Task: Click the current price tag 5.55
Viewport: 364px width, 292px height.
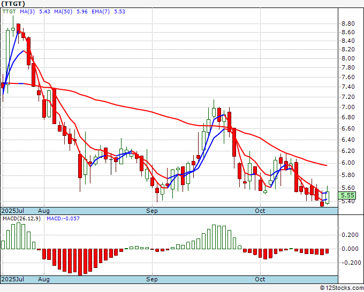Action: coord(347,195)
